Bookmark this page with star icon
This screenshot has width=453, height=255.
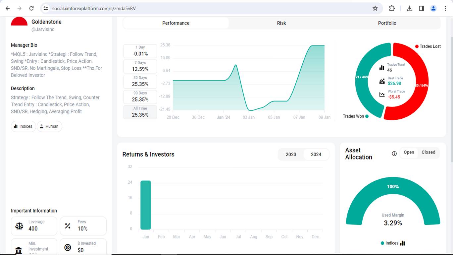(x=375, y=8)
